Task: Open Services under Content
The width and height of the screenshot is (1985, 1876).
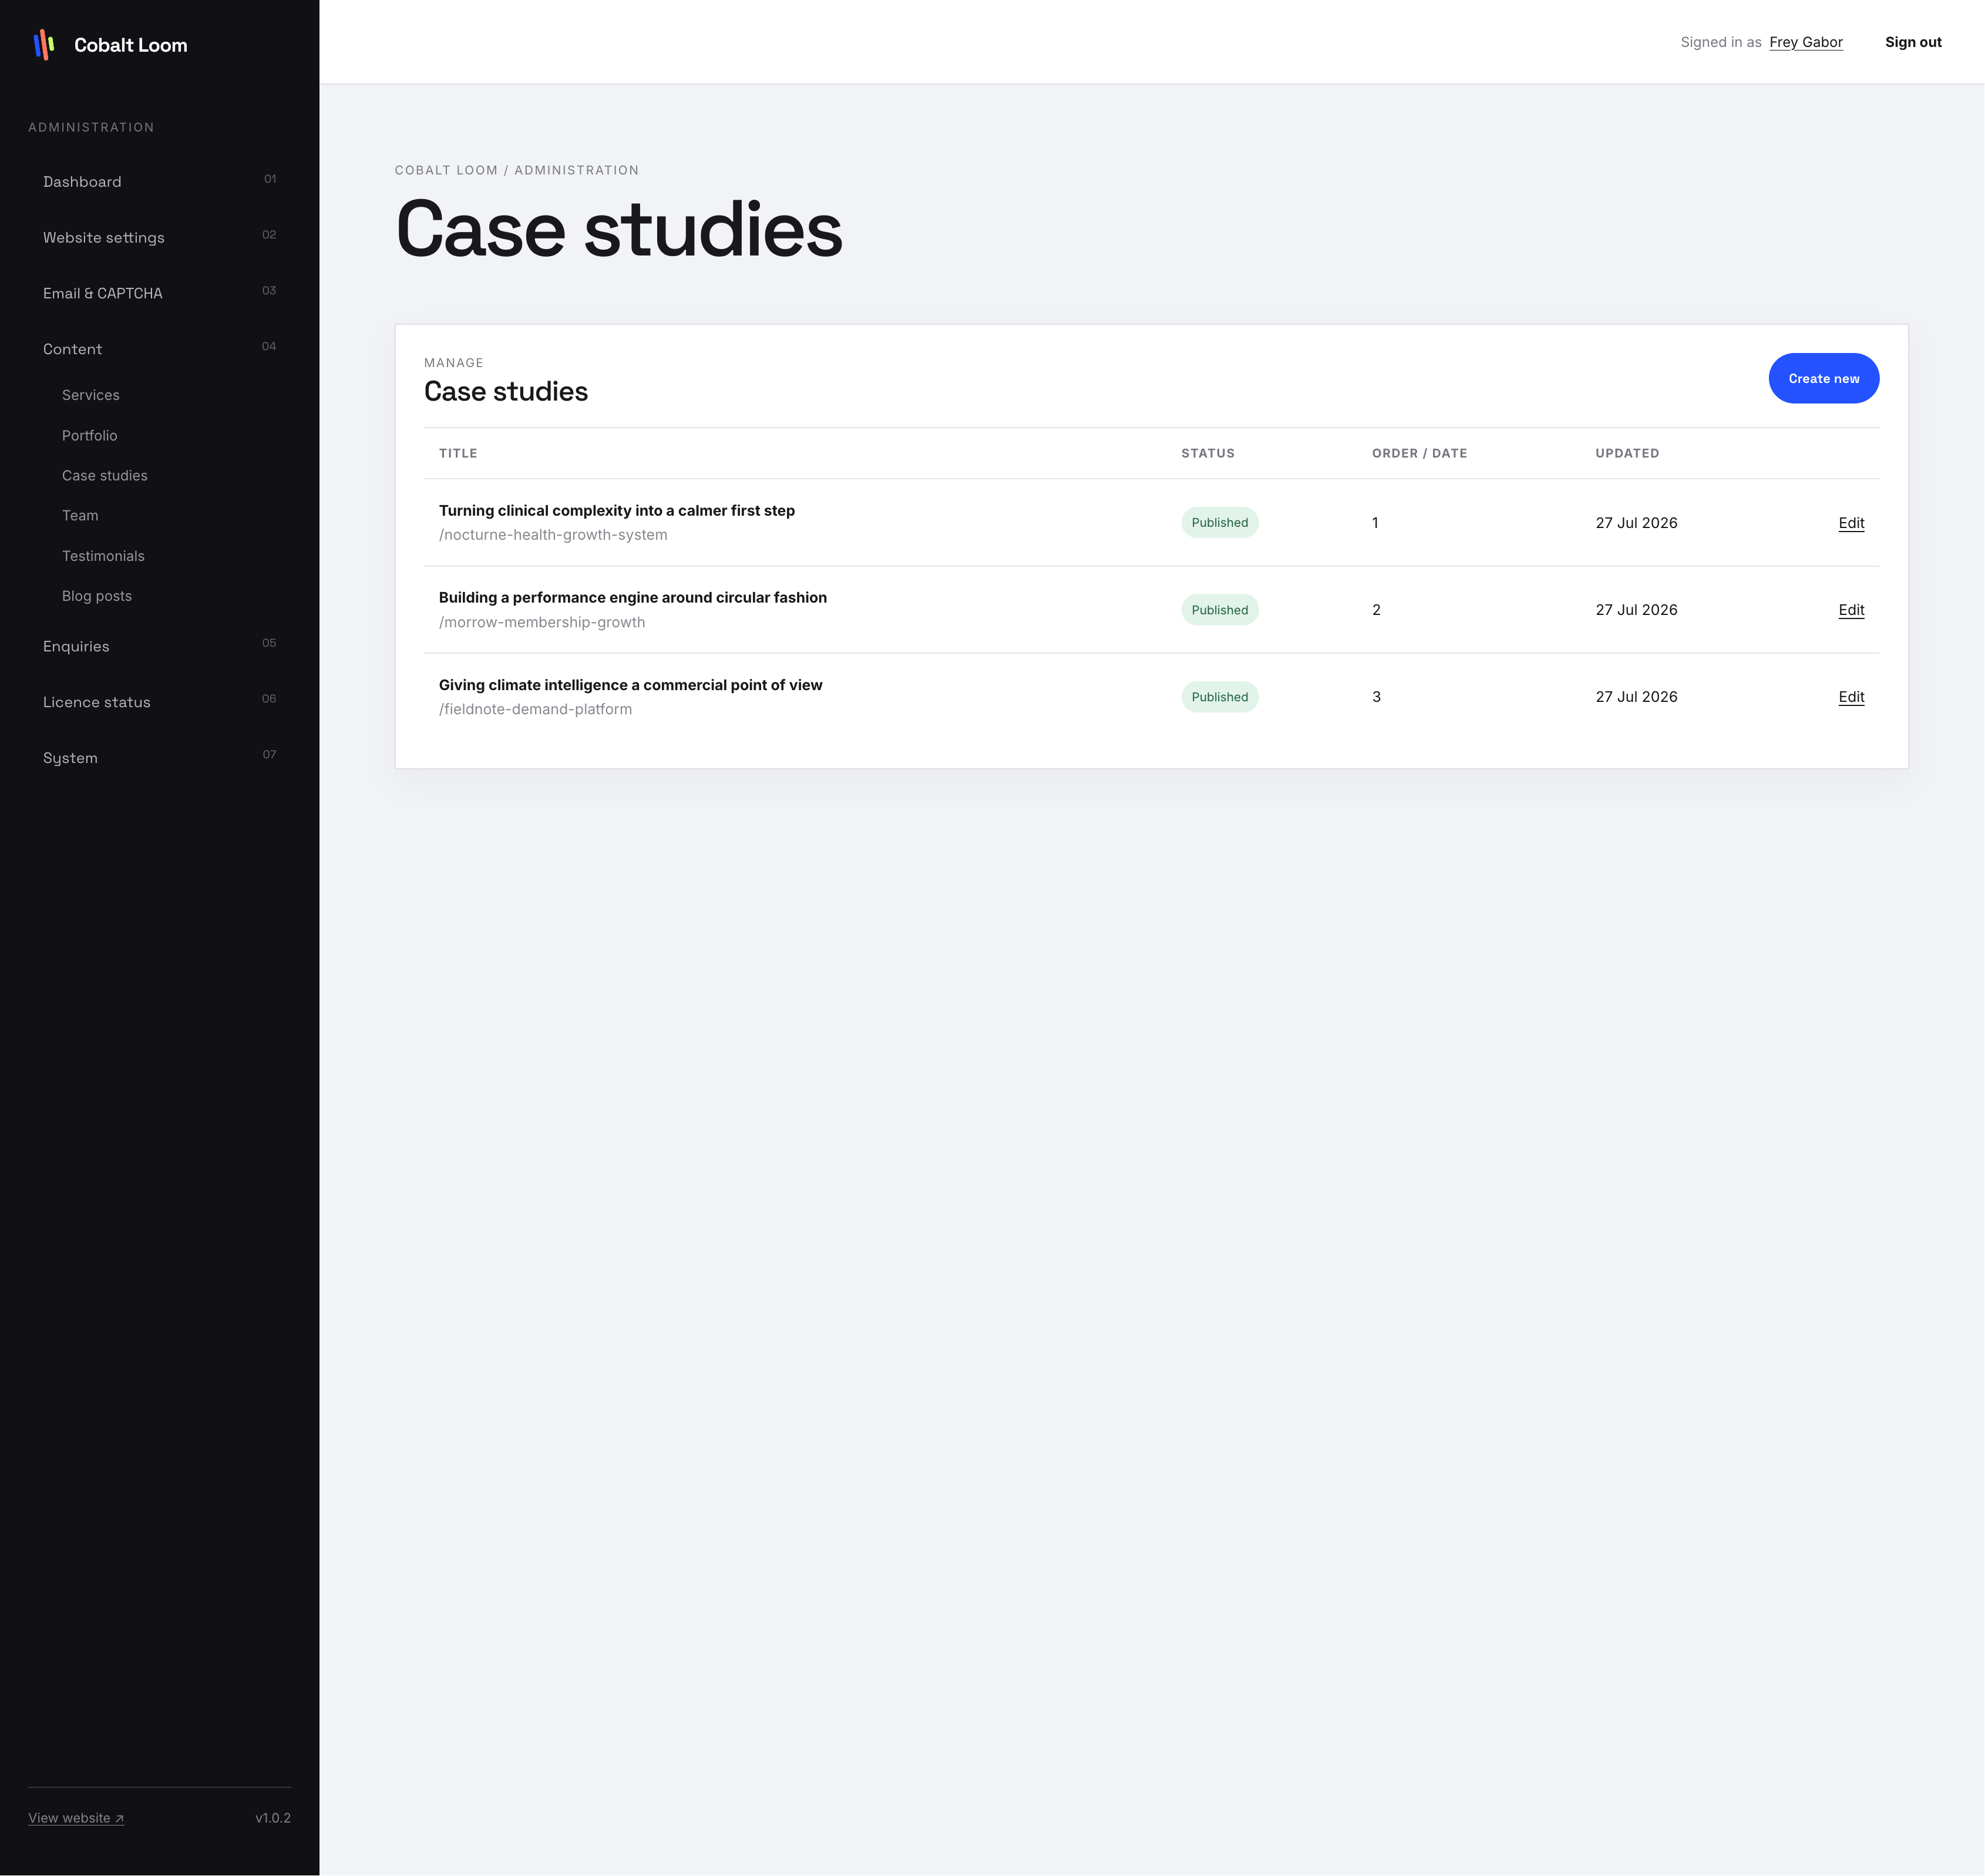Action: point(91,395)
